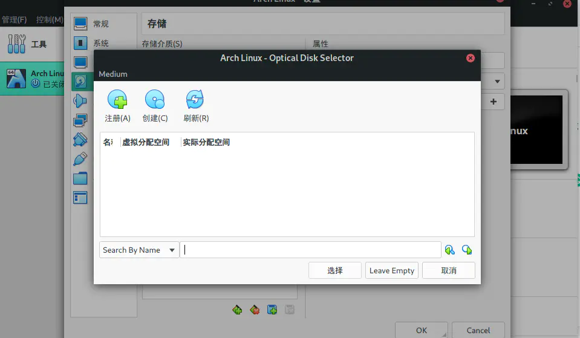Select the Serial Ports settings icon
The height and width of the screenshot is (338, 580).
click(80, 140)
